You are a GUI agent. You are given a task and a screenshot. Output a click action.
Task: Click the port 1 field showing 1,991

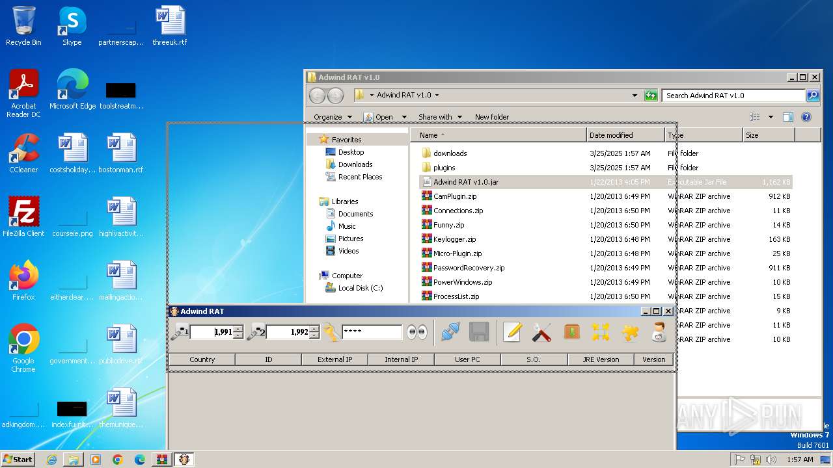[212, 332]
